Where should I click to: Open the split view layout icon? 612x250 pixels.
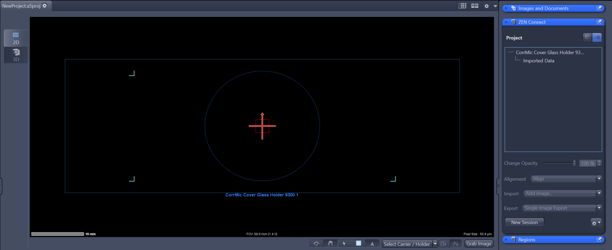pos(474,6)
